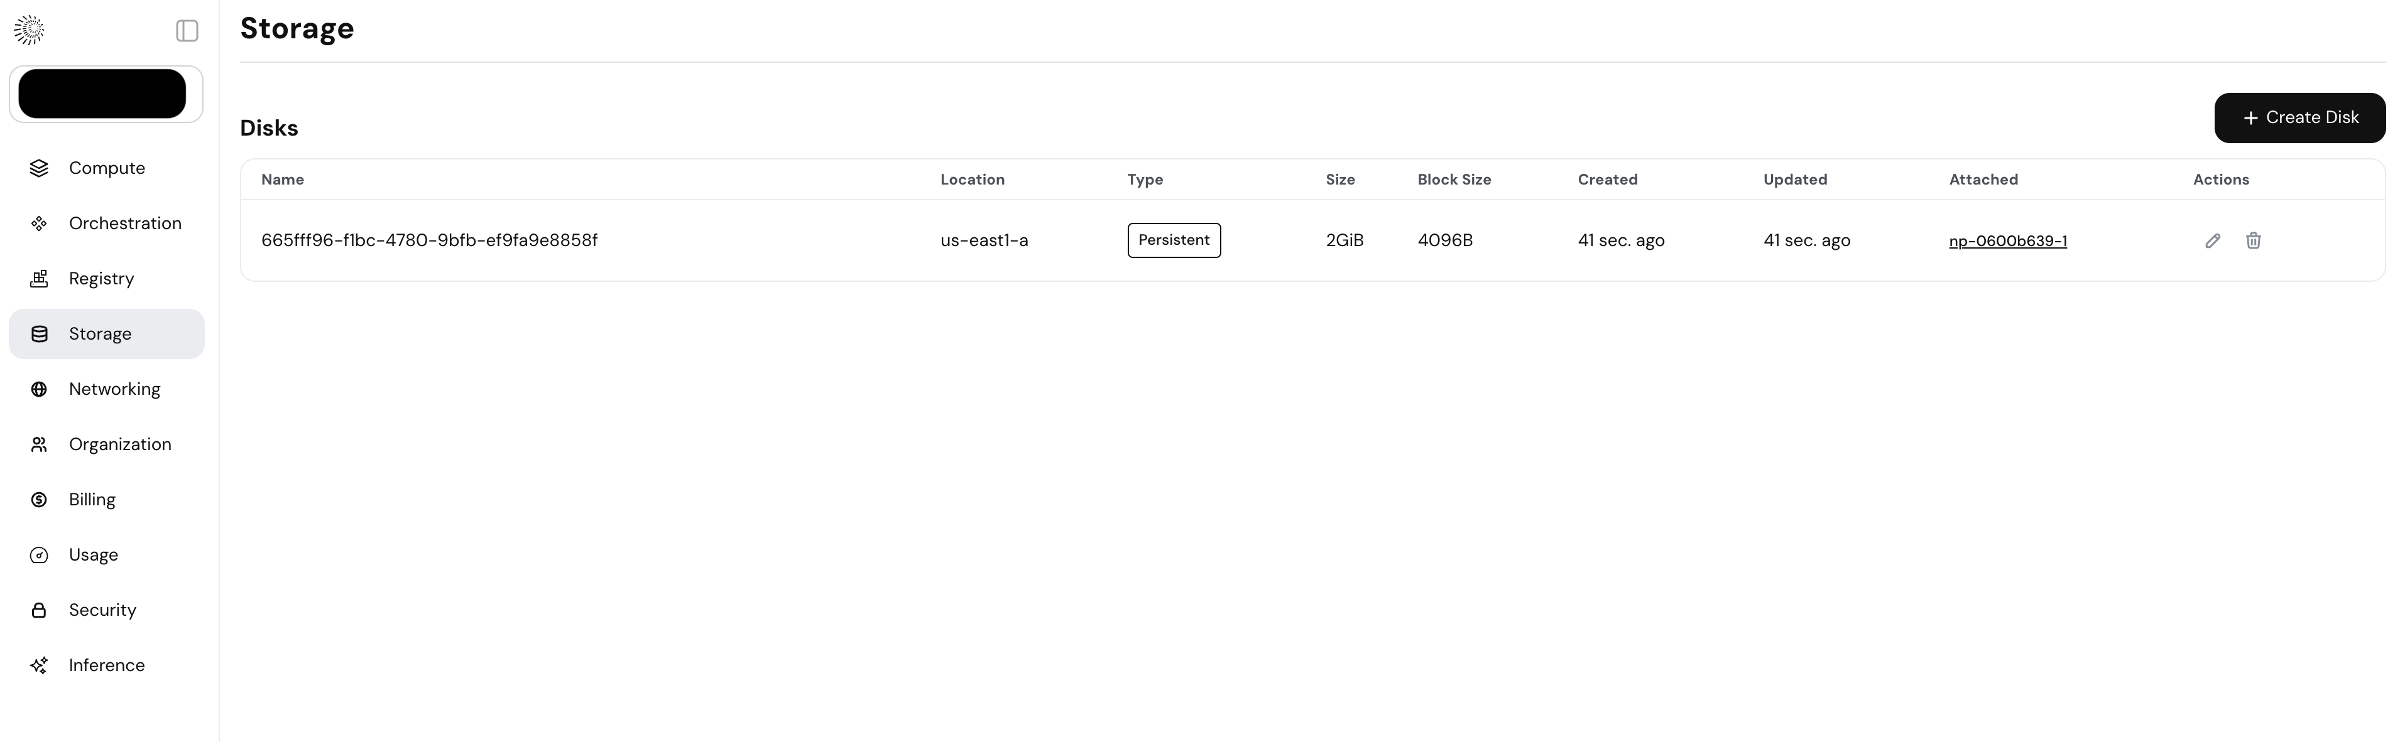Select disk name 665fff96-f1bc-4780-9bfb-ef9fa9e8858f
This screenshot has width=2405, height=742.
point(430,240)
